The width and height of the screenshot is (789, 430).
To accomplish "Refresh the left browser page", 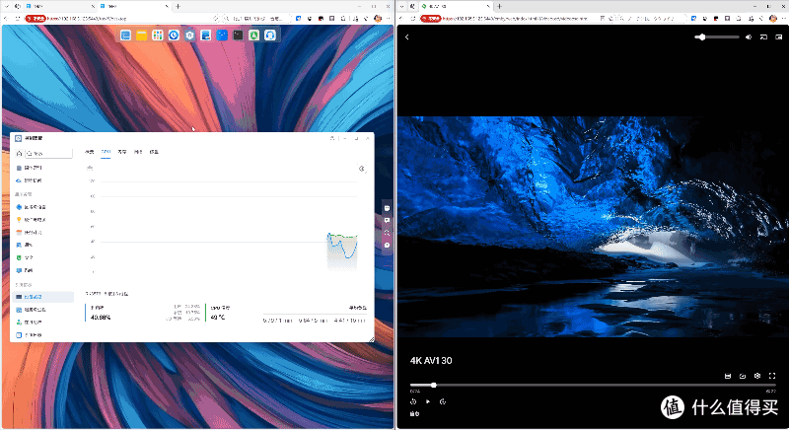I will (x=17, y=18).
